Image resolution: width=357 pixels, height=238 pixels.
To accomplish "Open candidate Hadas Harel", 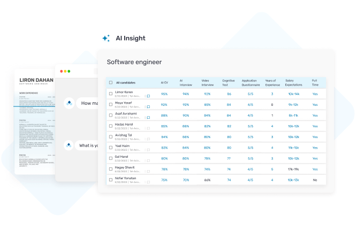I will point(124,125).
